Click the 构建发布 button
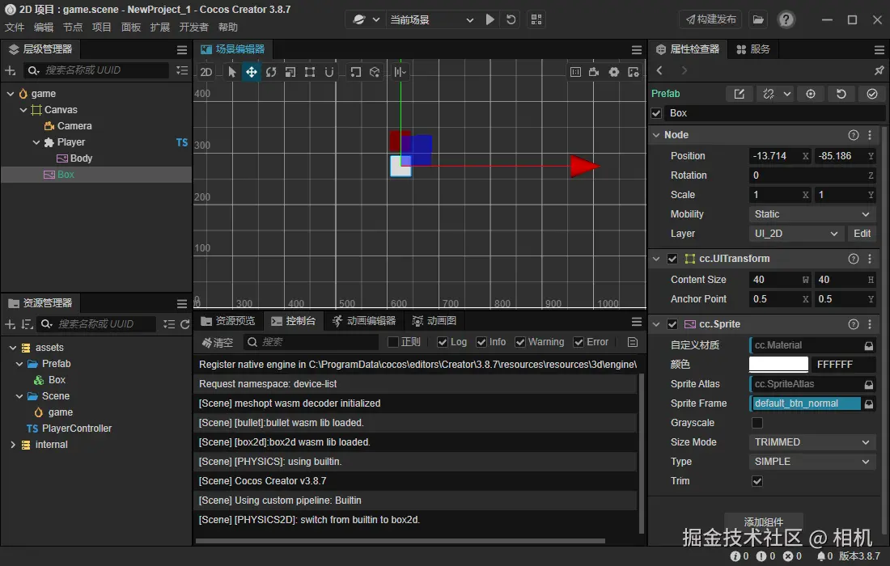The width and height of the screenshot is (890, 566). click(710, 20)
